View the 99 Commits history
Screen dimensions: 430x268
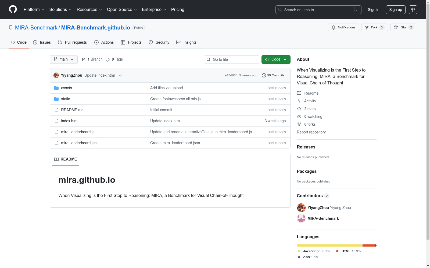[273, 75]
